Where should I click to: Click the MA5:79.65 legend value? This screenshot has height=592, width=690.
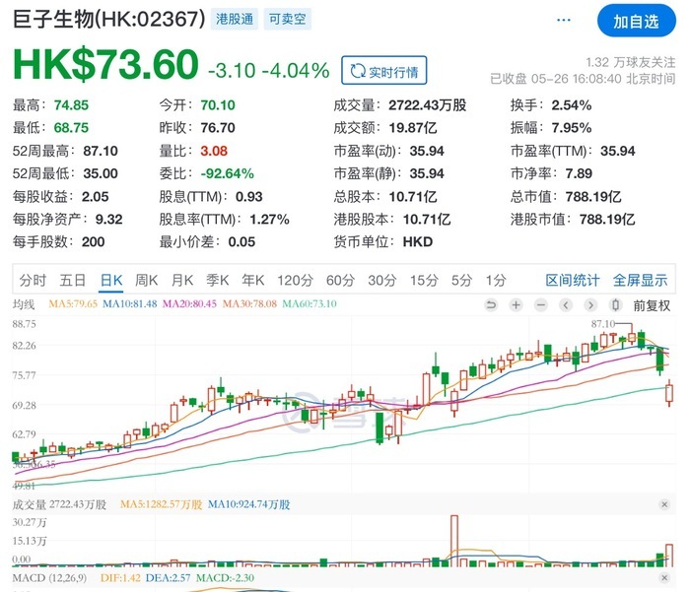coord(73,304)
